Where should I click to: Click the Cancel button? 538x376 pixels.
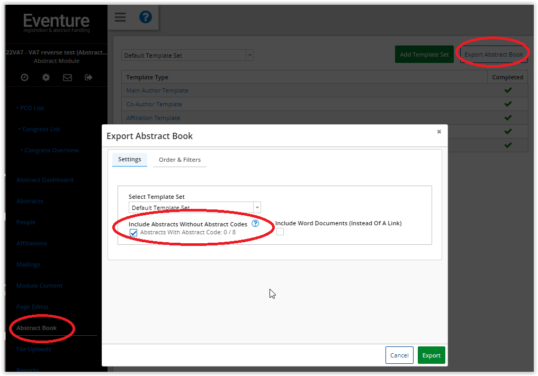point(399,355)
